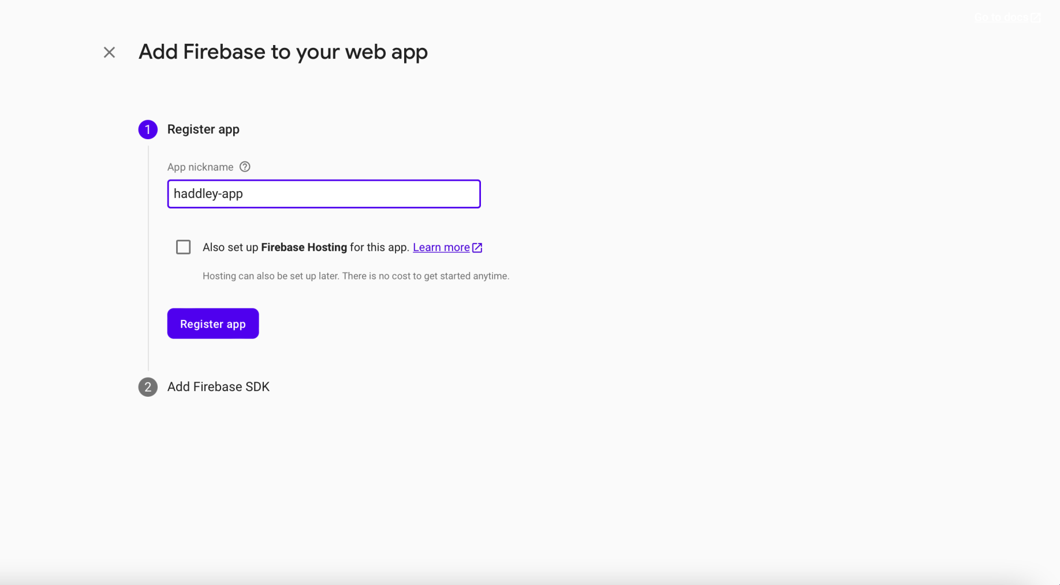The height and width of the screenshot is (585, 1060).
Task: Click the "Hosting can also be set up later" note
Action: pyautogui.click(x=356, y=276)
